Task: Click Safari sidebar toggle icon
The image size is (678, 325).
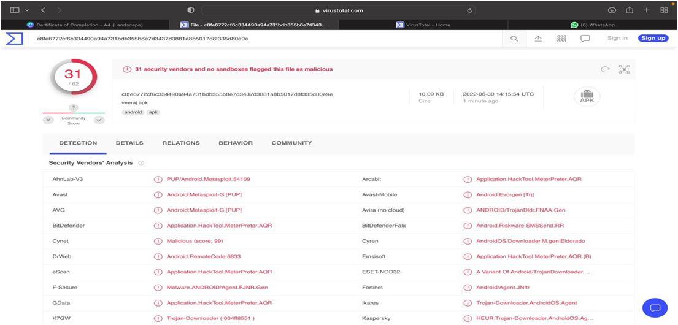Action: point(15,10)
